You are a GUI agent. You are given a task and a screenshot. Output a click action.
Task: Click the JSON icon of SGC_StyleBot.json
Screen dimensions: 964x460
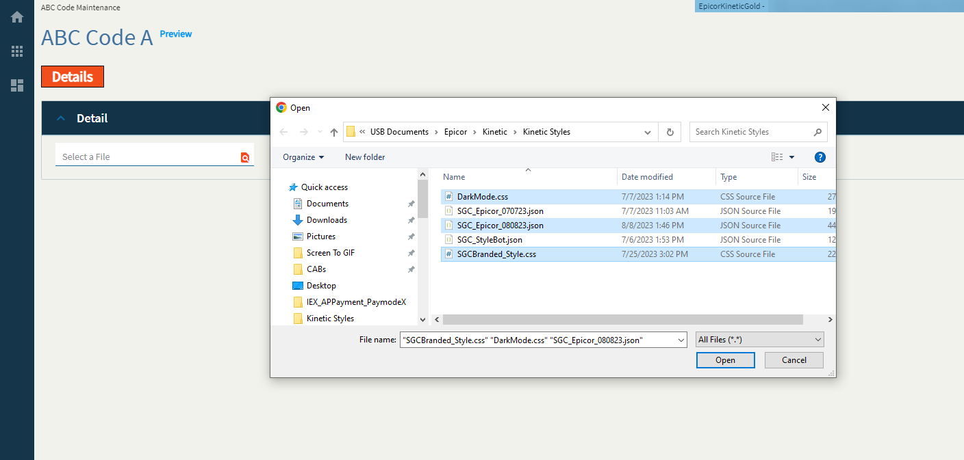click(448, 240)
